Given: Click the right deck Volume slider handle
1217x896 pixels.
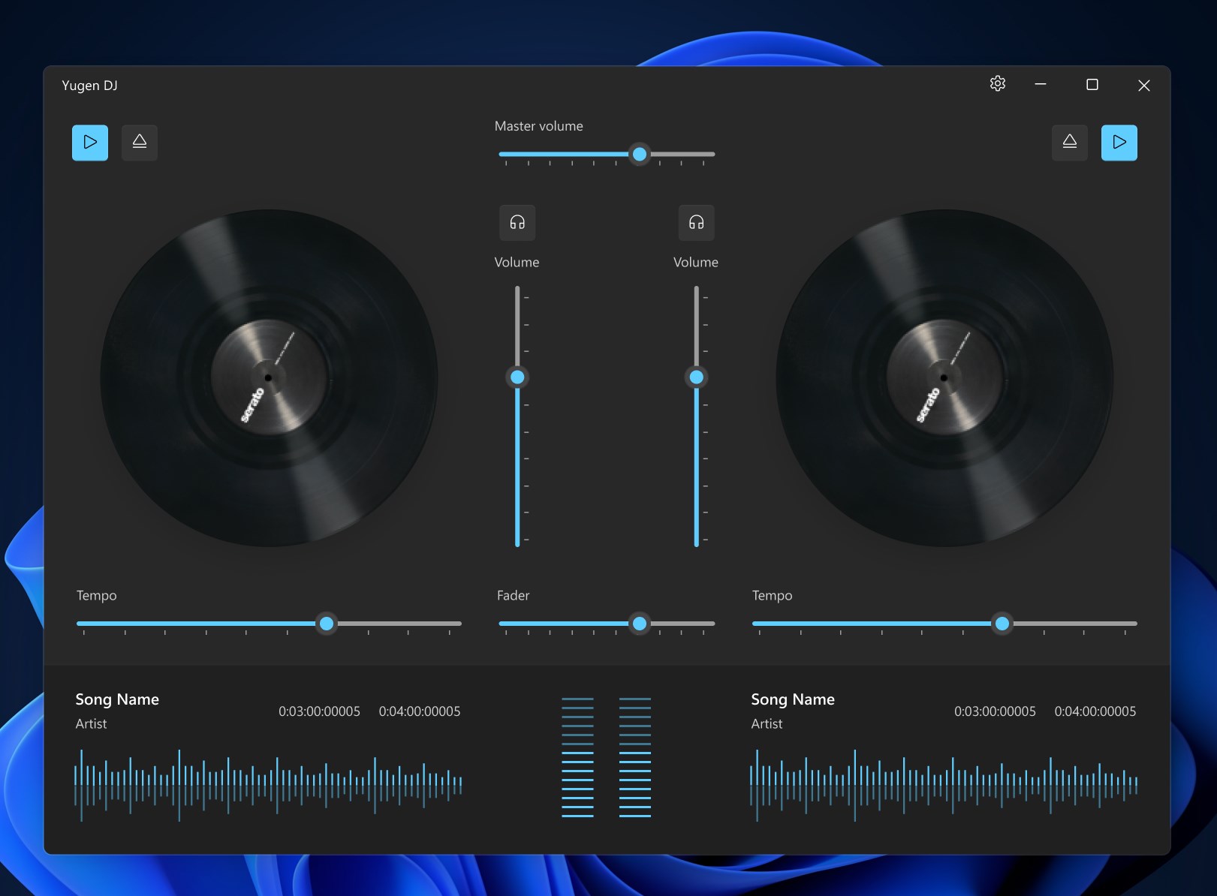Looking at the screenshot, I should pyautogui.click(x=697, y=377).
